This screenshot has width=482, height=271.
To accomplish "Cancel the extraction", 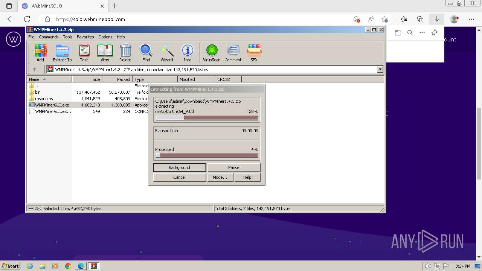I will (180, 177).
